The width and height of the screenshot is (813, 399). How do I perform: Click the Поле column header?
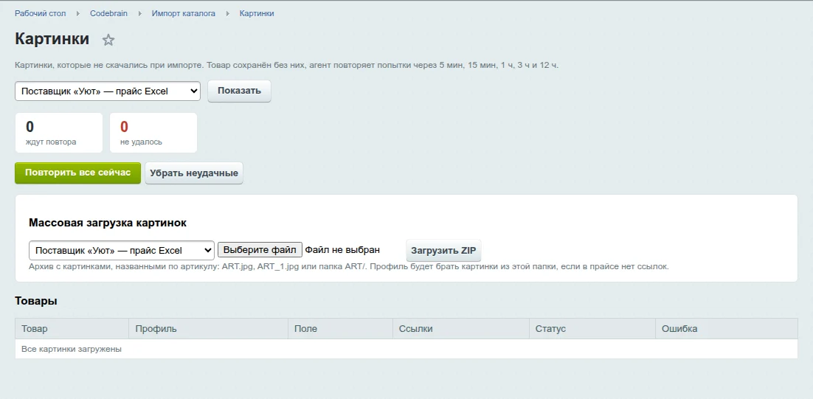(341, 328)
